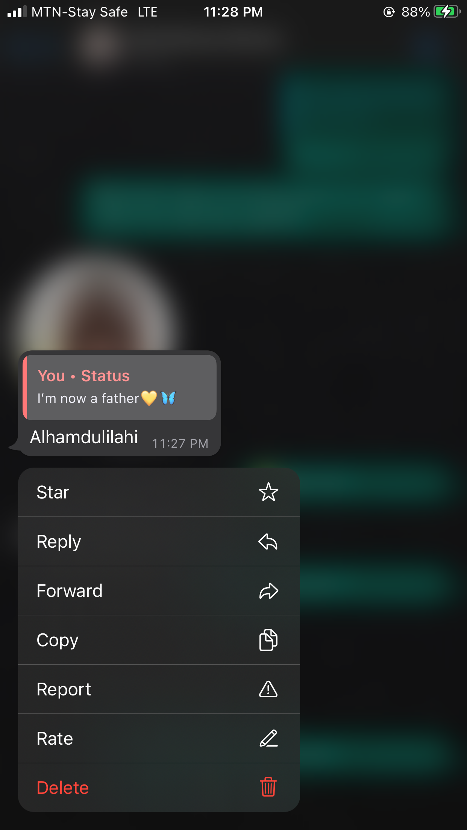
Task: Tap the report warning triangle icon
Action: click(x=268, y=689)
